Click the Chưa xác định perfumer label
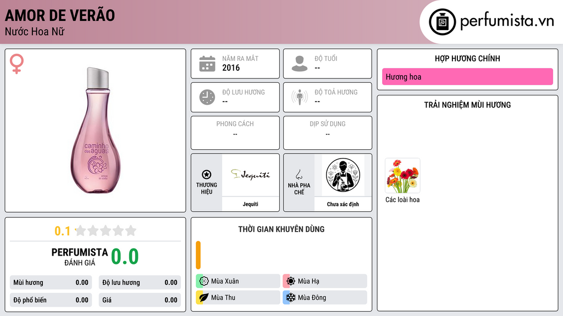 pos(343,204)
